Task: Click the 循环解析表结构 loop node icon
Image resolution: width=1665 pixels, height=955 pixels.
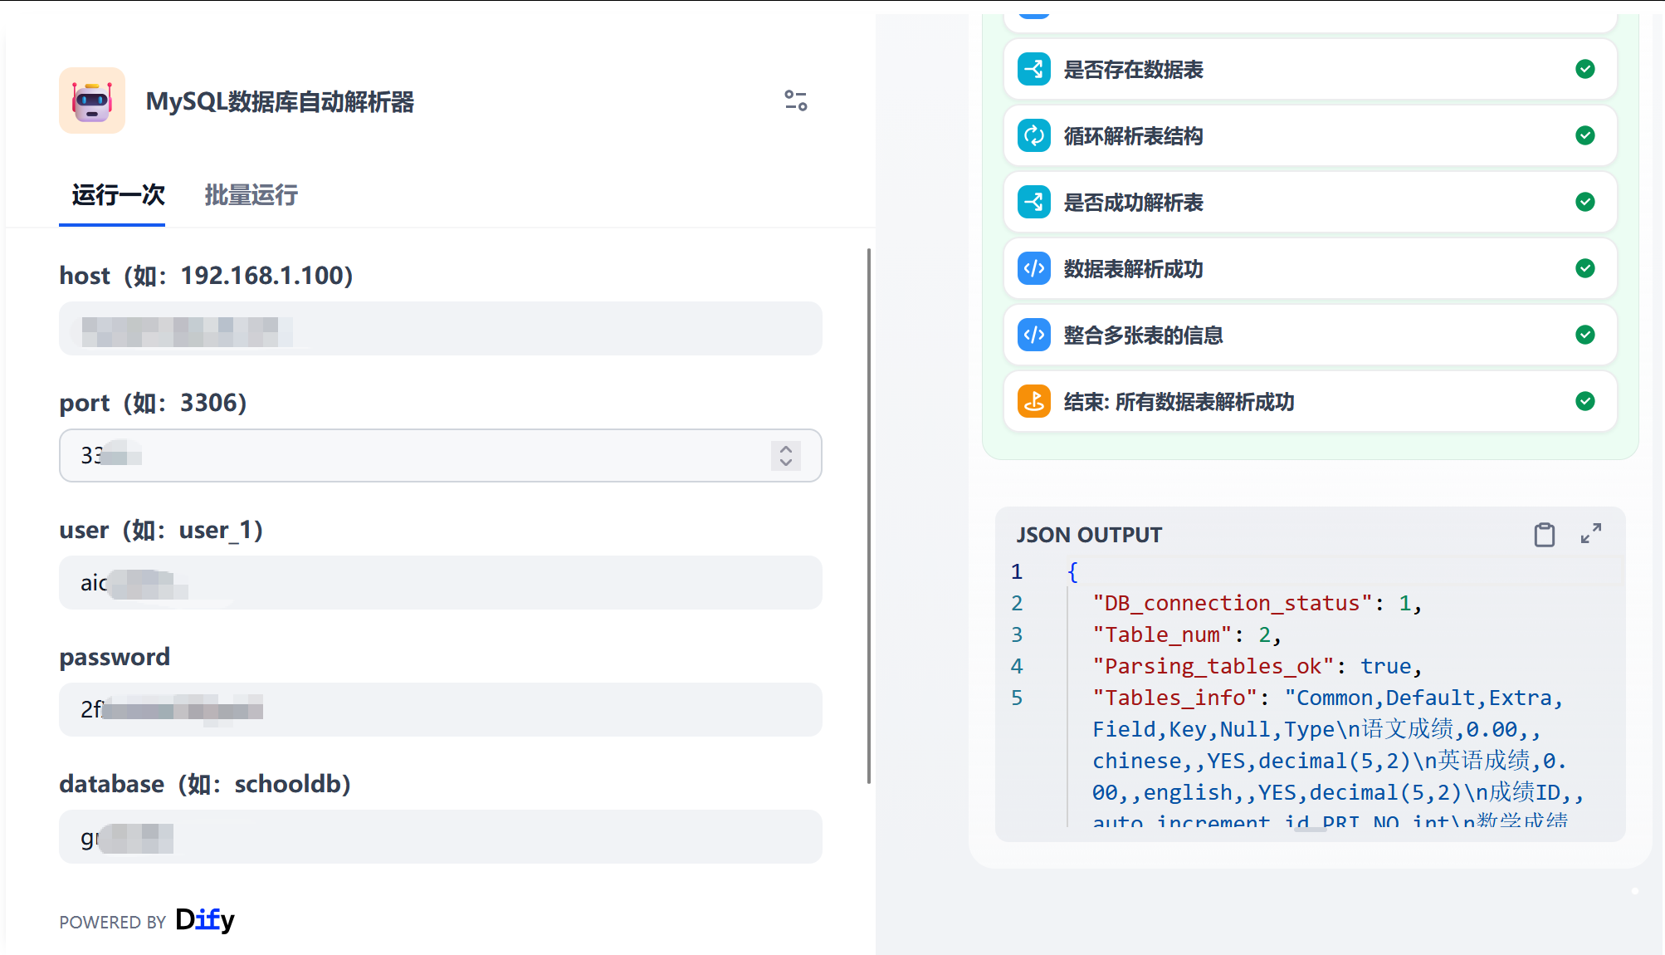Action: tap(1033, 136)
